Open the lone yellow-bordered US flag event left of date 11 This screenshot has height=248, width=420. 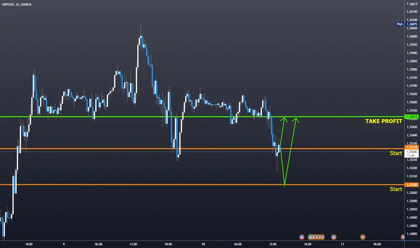coord(333,237)
